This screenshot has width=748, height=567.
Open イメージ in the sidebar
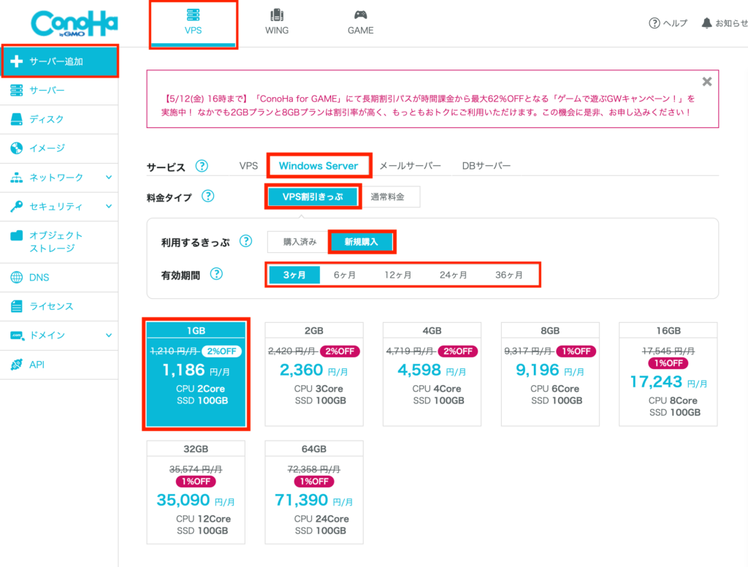[x=59, y=148]
